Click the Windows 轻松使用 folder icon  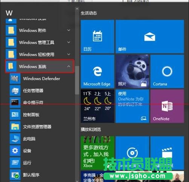click(11, 55)
